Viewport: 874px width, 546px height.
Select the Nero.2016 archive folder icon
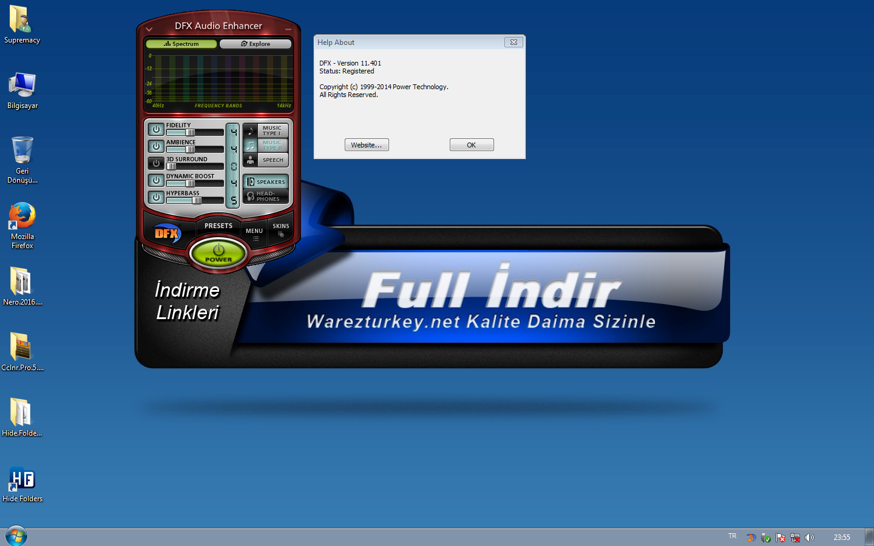[x=22, y=286]
